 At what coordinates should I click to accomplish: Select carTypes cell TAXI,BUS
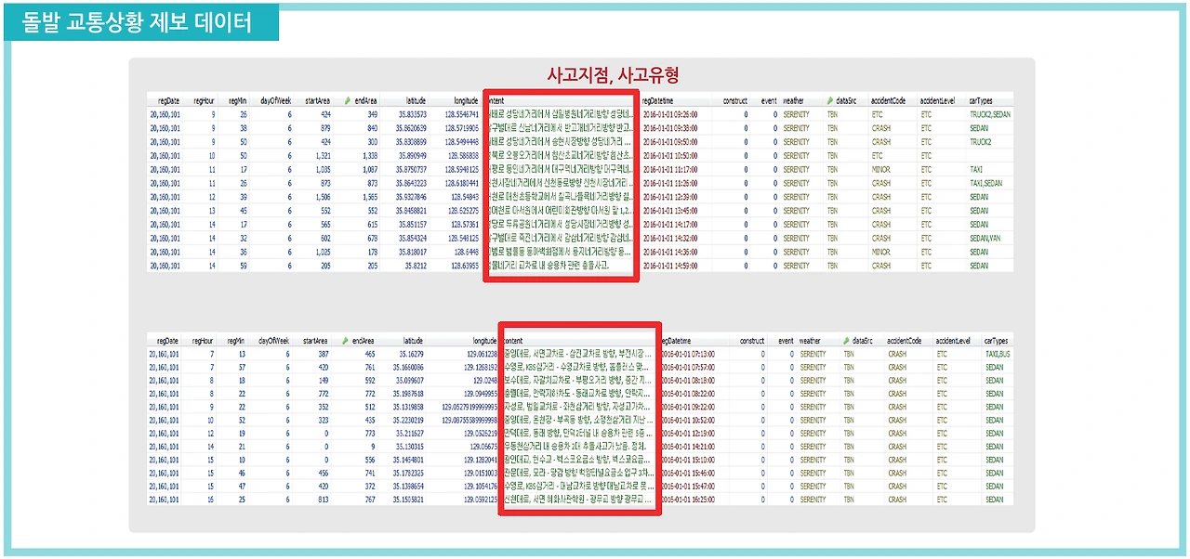tap(998, 354)
